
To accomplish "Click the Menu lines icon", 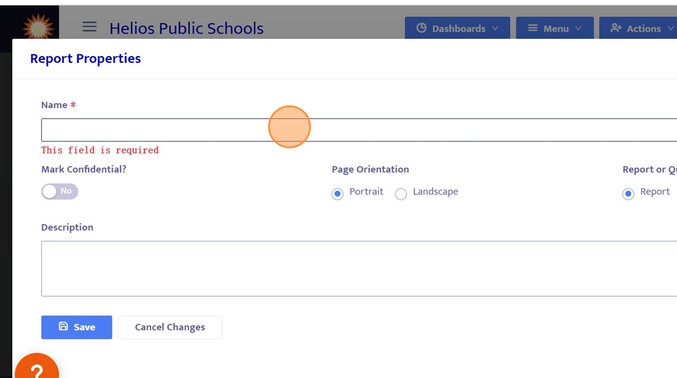I will [533, 28].
